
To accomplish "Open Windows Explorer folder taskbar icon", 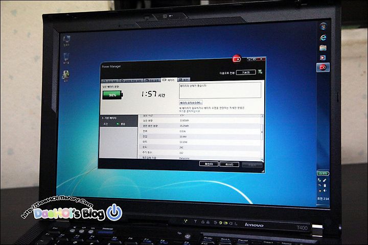I will (323, 48).
